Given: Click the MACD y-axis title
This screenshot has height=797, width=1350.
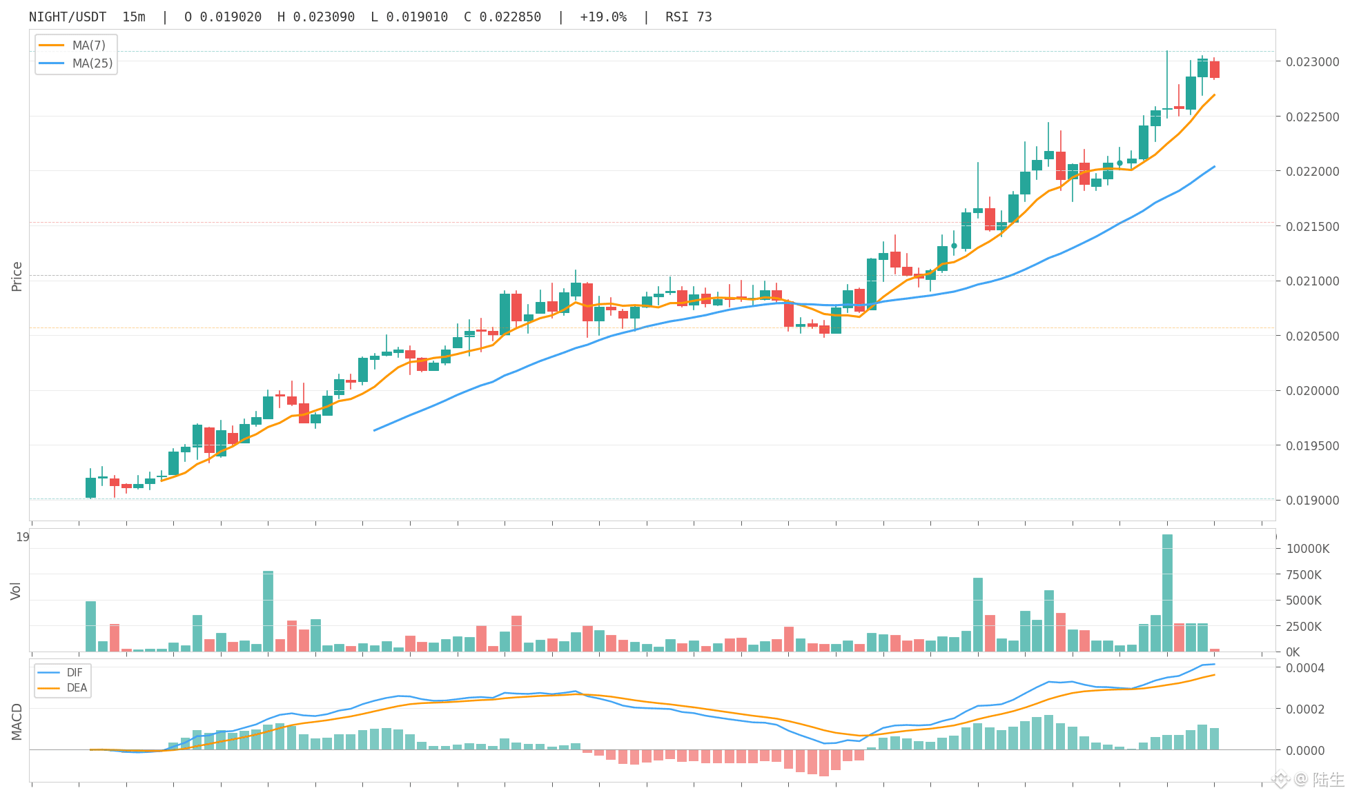Looking at the screenshot, I should [x=17, y=721].
